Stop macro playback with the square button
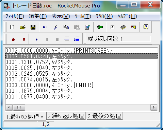This screenshot has width=163, height=130. coord(57,40)
